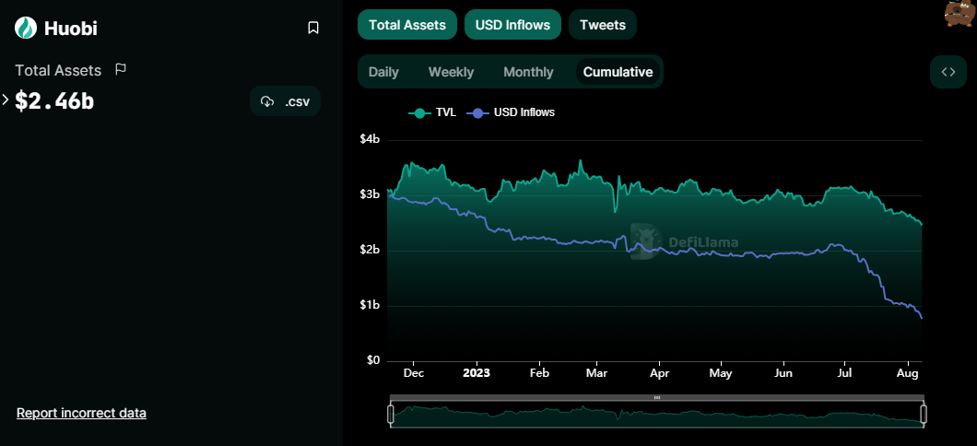Click the flag icon beside Total Assets

[121, 69]
